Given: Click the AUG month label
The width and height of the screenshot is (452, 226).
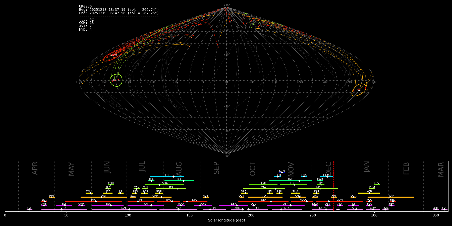Looking at the screenshot, I should [x=179, y=168].
